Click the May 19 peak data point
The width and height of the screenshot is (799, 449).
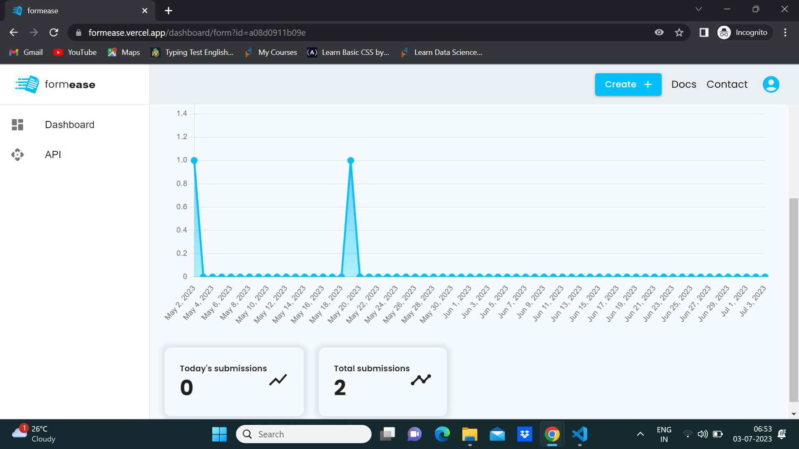click(x=351, y=160)
